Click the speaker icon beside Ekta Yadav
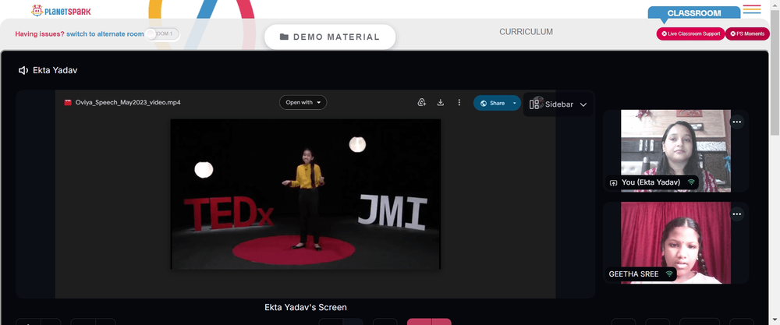Viewport: 780px width, 325px height. 23,71
